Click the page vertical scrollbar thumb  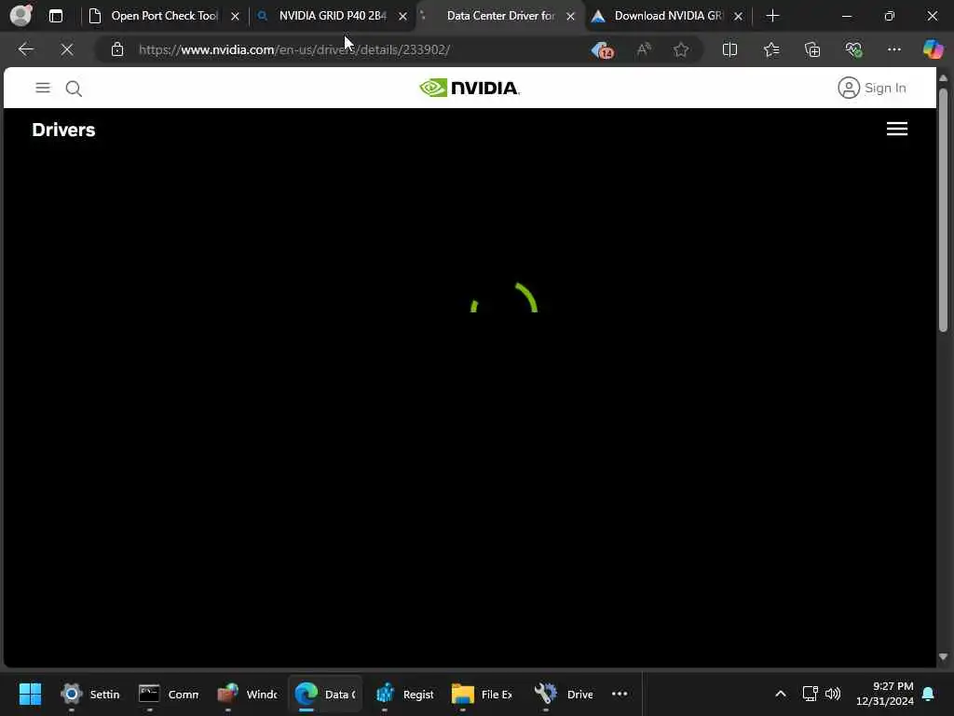[943, 210]
